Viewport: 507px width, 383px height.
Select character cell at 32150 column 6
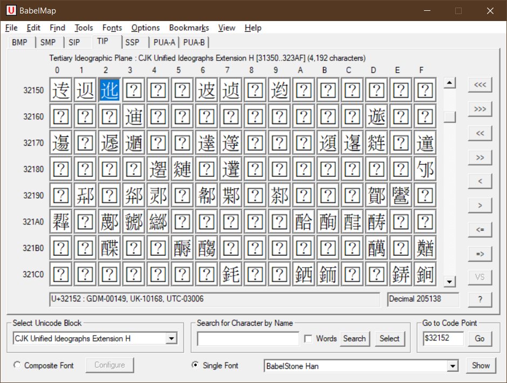click(x=206, y=90)
